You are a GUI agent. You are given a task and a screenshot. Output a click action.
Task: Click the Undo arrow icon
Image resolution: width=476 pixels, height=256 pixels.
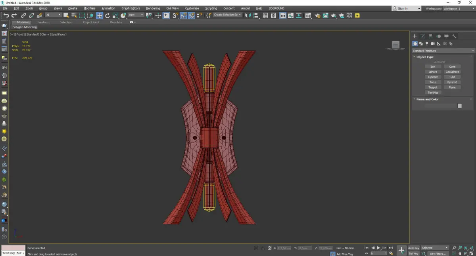click(x=6, y=15)
